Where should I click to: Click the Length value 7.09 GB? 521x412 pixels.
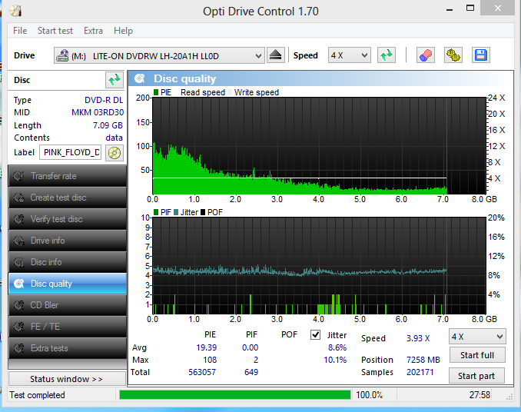[x=108, y=125]
